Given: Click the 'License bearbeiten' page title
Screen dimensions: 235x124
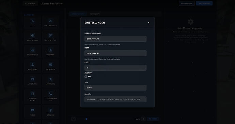Looking at the screenshot, I should coord(52,3).
